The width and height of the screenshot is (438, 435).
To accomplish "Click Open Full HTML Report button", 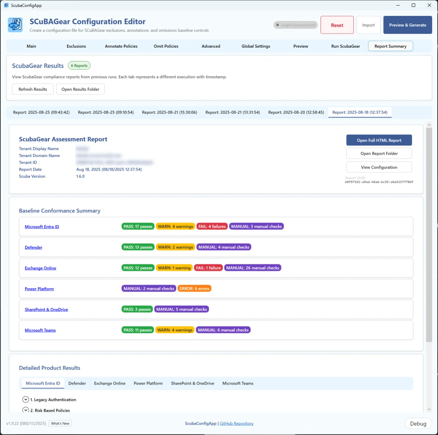I will (x=379, y=140).
